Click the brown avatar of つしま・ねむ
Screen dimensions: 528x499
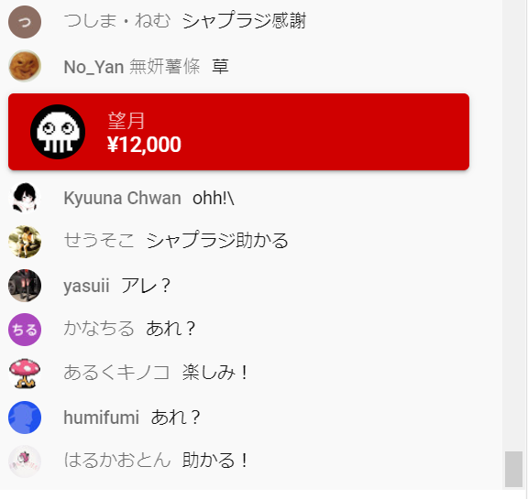point(25,22)
